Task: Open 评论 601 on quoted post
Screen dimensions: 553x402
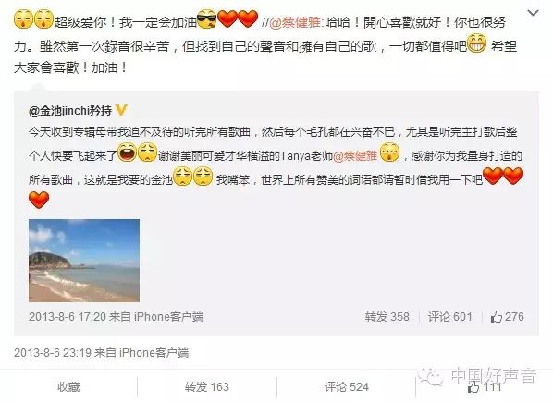Action: click(x=449, y=316)
